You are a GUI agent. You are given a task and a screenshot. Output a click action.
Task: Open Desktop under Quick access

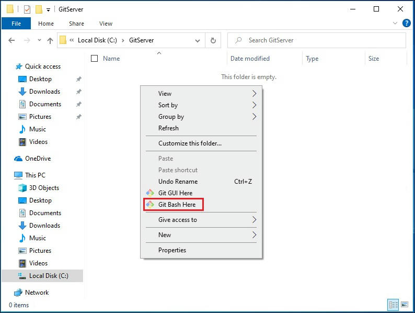(40, 79)
